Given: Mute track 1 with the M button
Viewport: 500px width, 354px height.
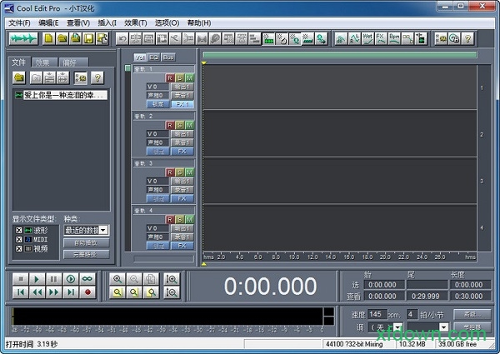Looking at the screenshot, I should (x=189, y=77).
